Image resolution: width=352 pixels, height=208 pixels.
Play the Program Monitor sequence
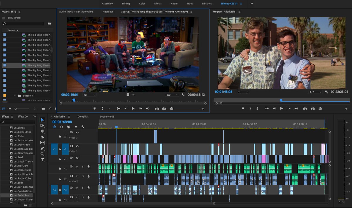click(282, 108)
